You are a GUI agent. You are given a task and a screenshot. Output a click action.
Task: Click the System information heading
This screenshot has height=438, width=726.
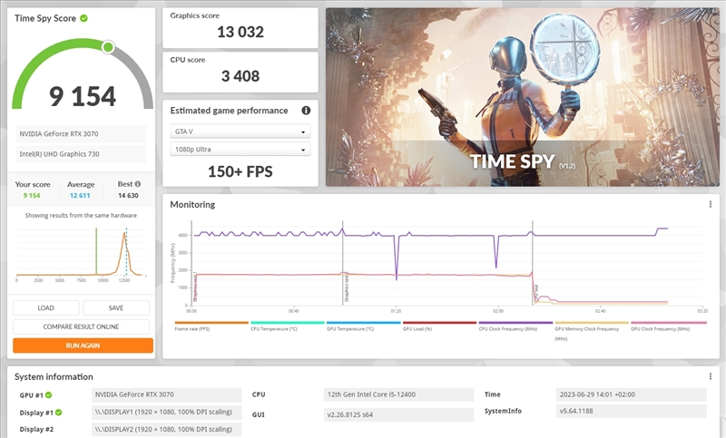tap(54, 376)
